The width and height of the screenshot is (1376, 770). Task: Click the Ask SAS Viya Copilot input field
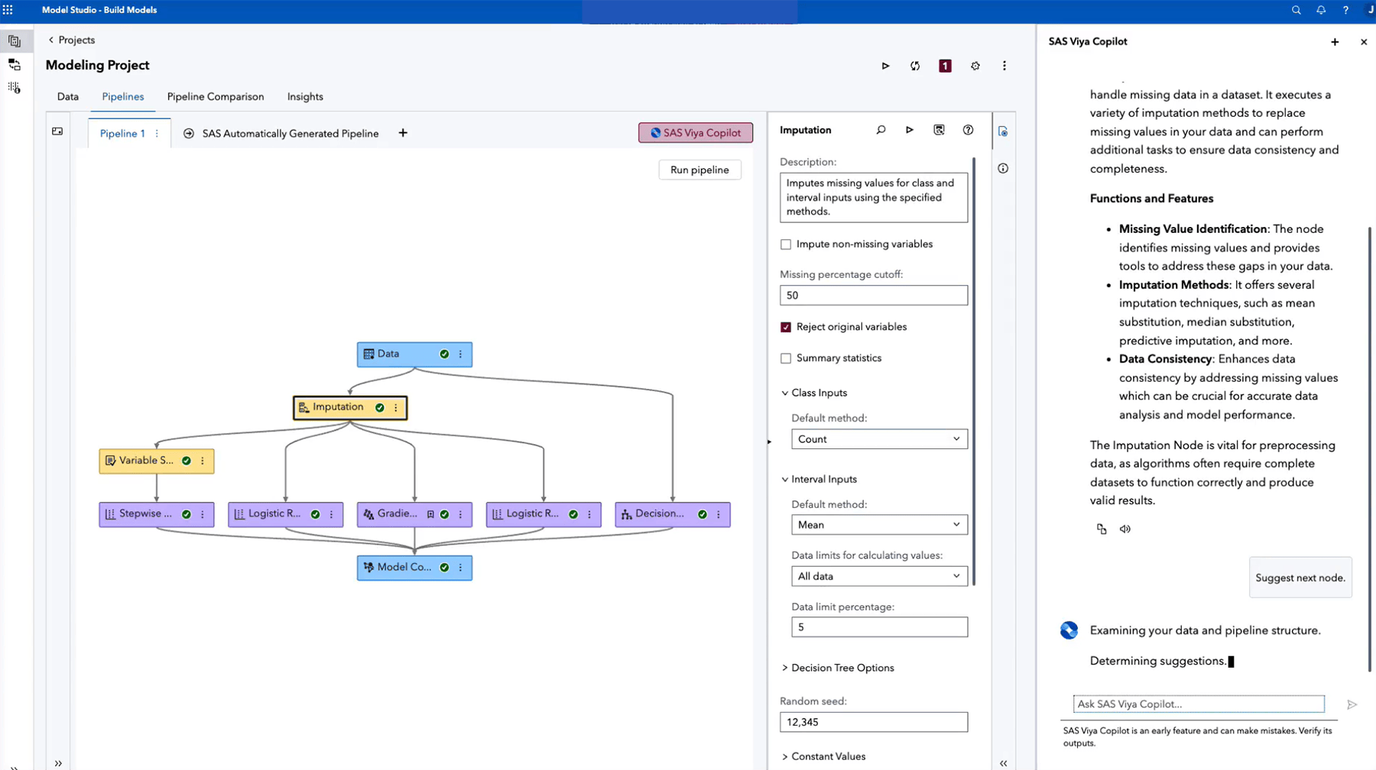pyautogui.click(x=1198, y=704)
